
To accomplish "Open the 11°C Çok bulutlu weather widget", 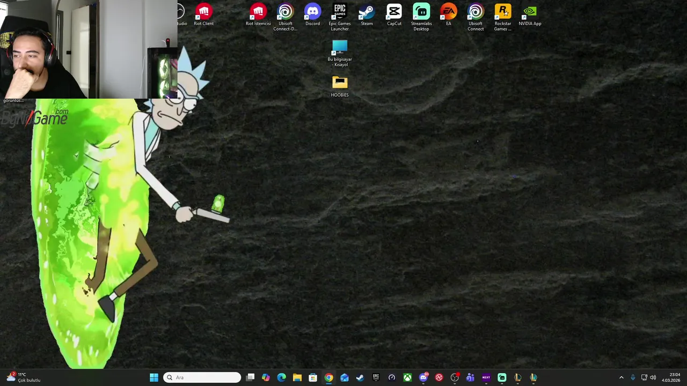I will (23, 377).
